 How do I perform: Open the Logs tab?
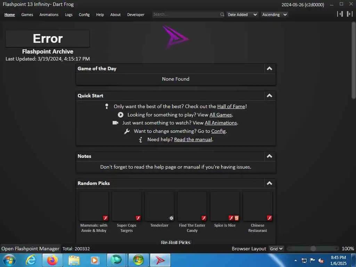point(68,15)
